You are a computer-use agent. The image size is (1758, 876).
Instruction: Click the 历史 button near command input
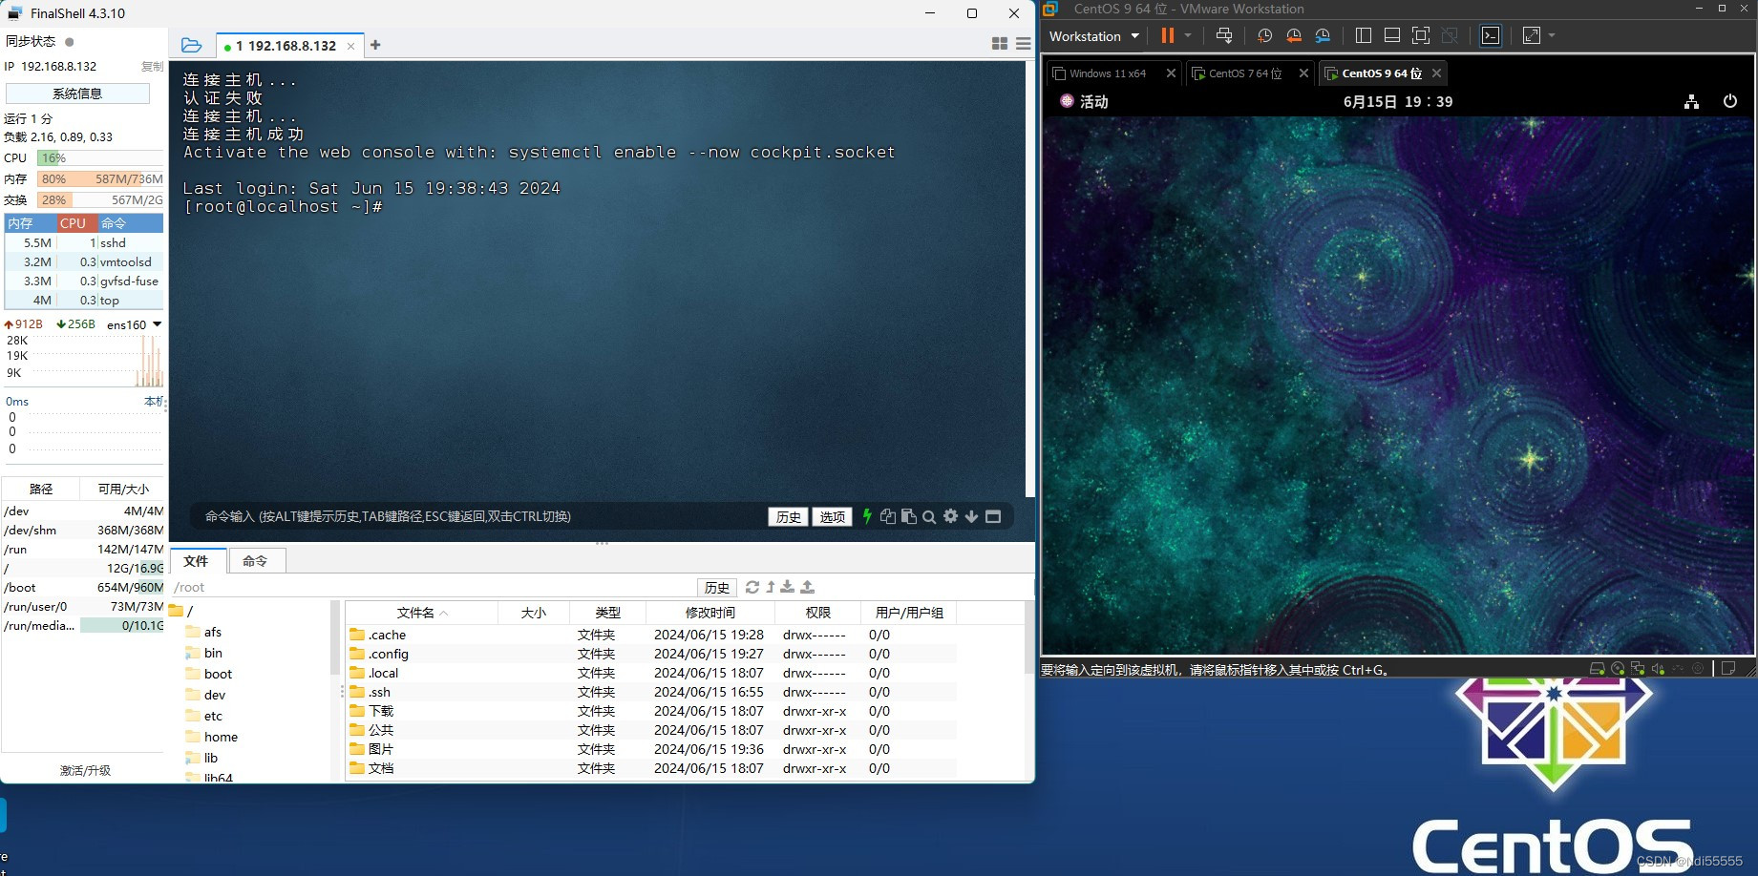(x=787, y=516)
